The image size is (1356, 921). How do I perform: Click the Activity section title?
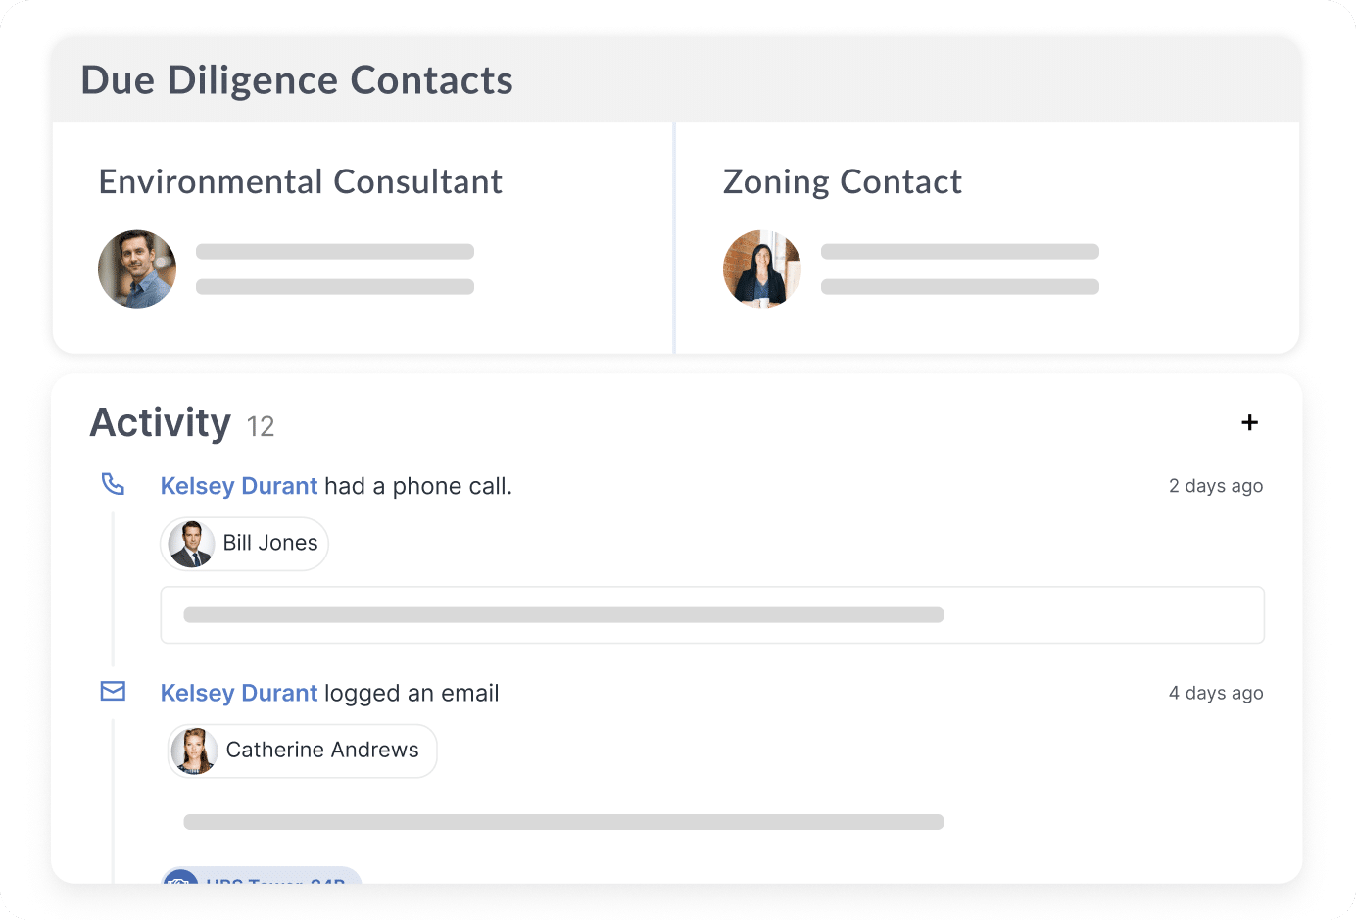tap(161, 423)
